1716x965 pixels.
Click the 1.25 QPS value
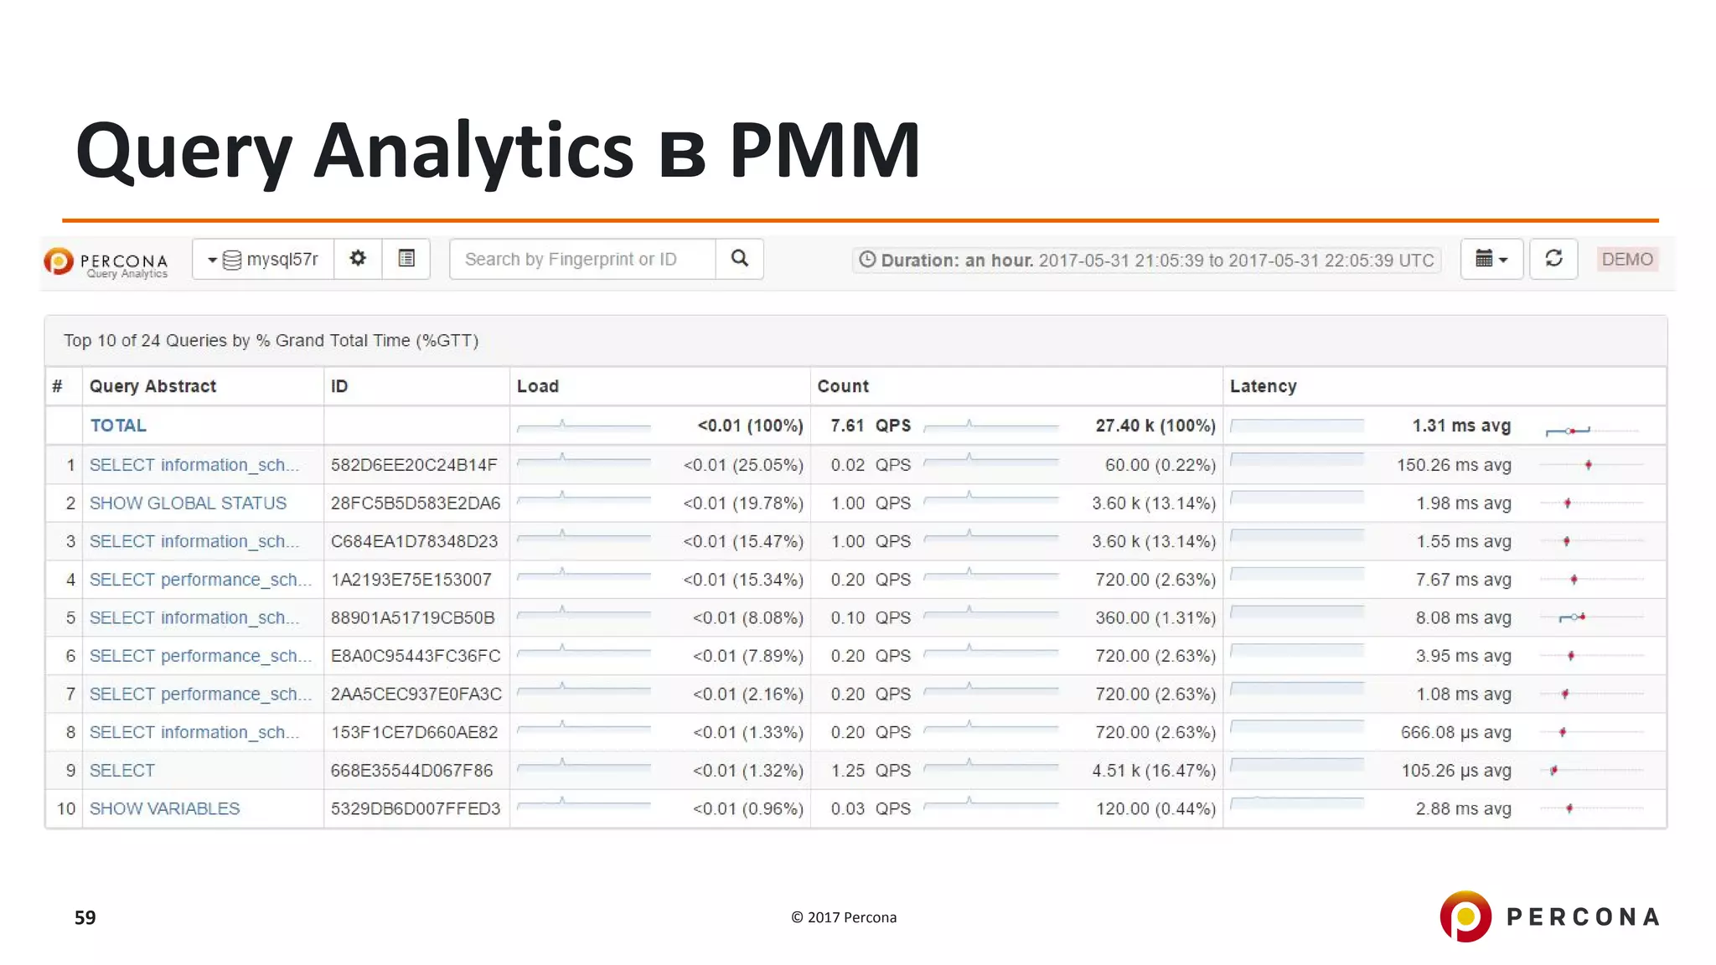click(x=871, y=771)
